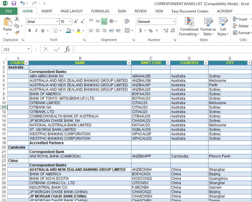Open the SWIFT CODE column filter dropdown
Image resolution: width=252 pixels, height=202 pixels.
[168, 63]
